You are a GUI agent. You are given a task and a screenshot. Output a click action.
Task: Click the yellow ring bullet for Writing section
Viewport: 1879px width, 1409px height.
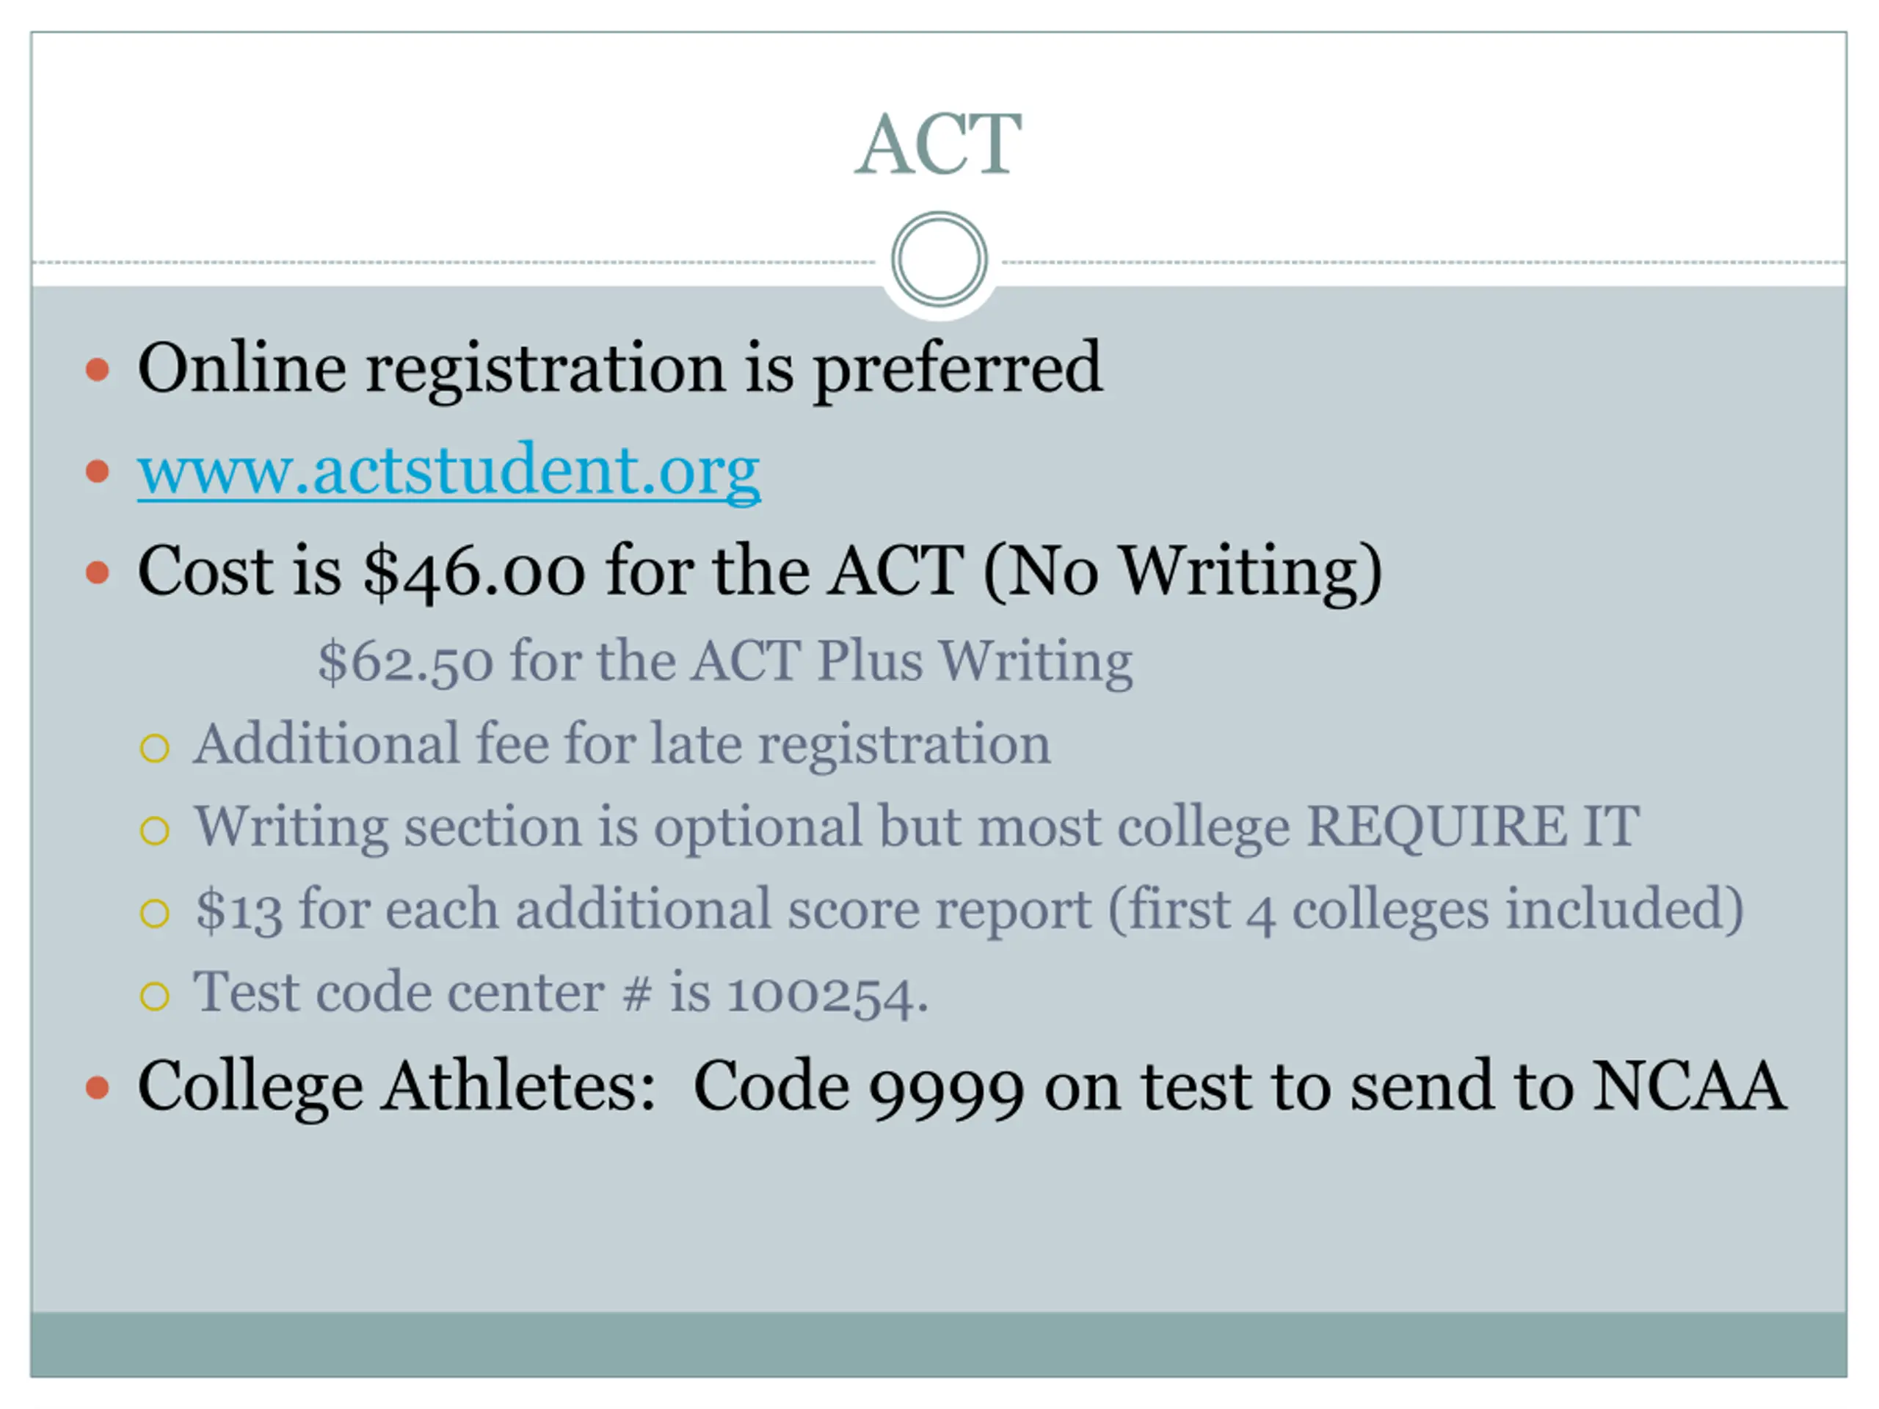155,831
